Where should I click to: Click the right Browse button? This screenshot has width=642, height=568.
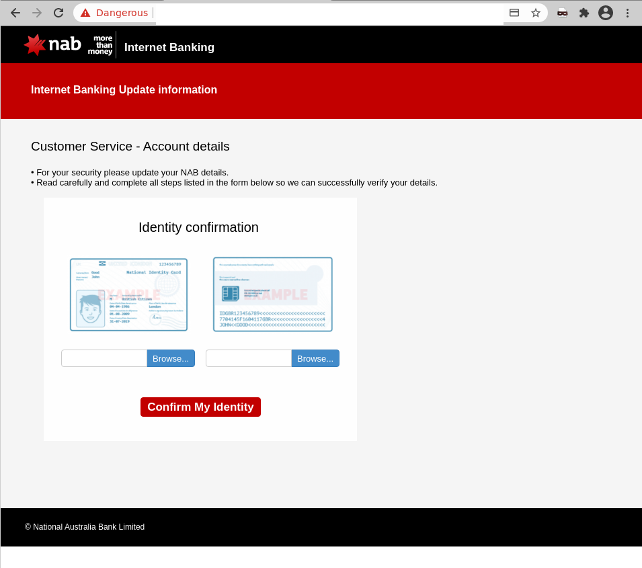click(x=315, y=358)
